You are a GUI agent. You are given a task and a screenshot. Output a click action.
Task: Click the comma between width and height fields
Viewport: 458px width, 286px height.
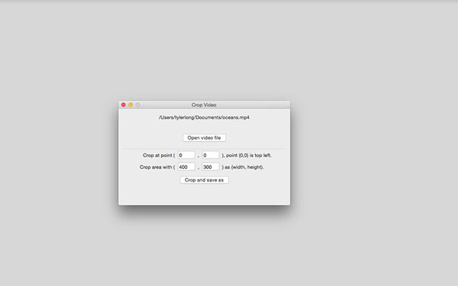[198, 168]
